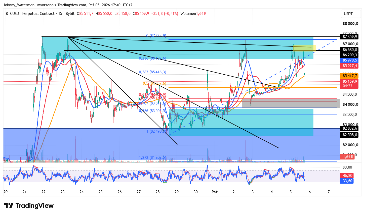Click the 80,00 RSI scale label
This screenshot has height=215, width=365.
click(x=347, y=167)
